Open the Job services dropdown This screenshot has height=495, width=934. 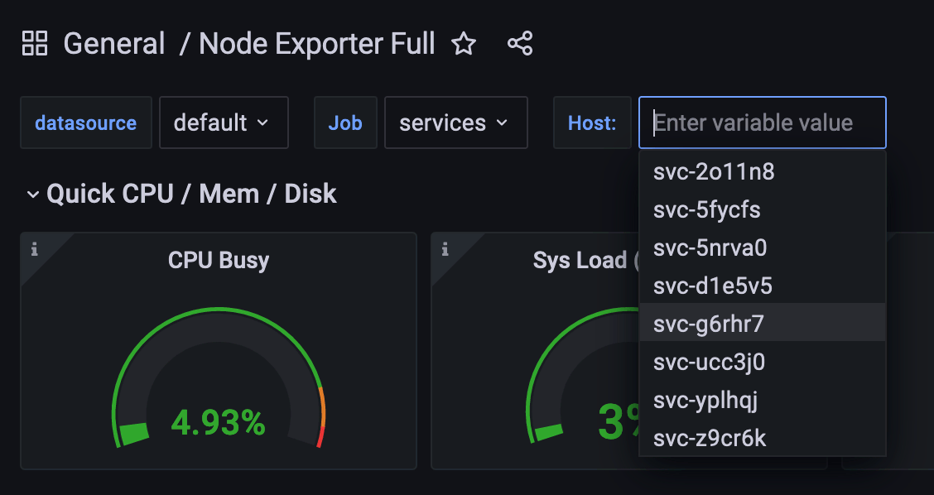[x=455, y=123]
